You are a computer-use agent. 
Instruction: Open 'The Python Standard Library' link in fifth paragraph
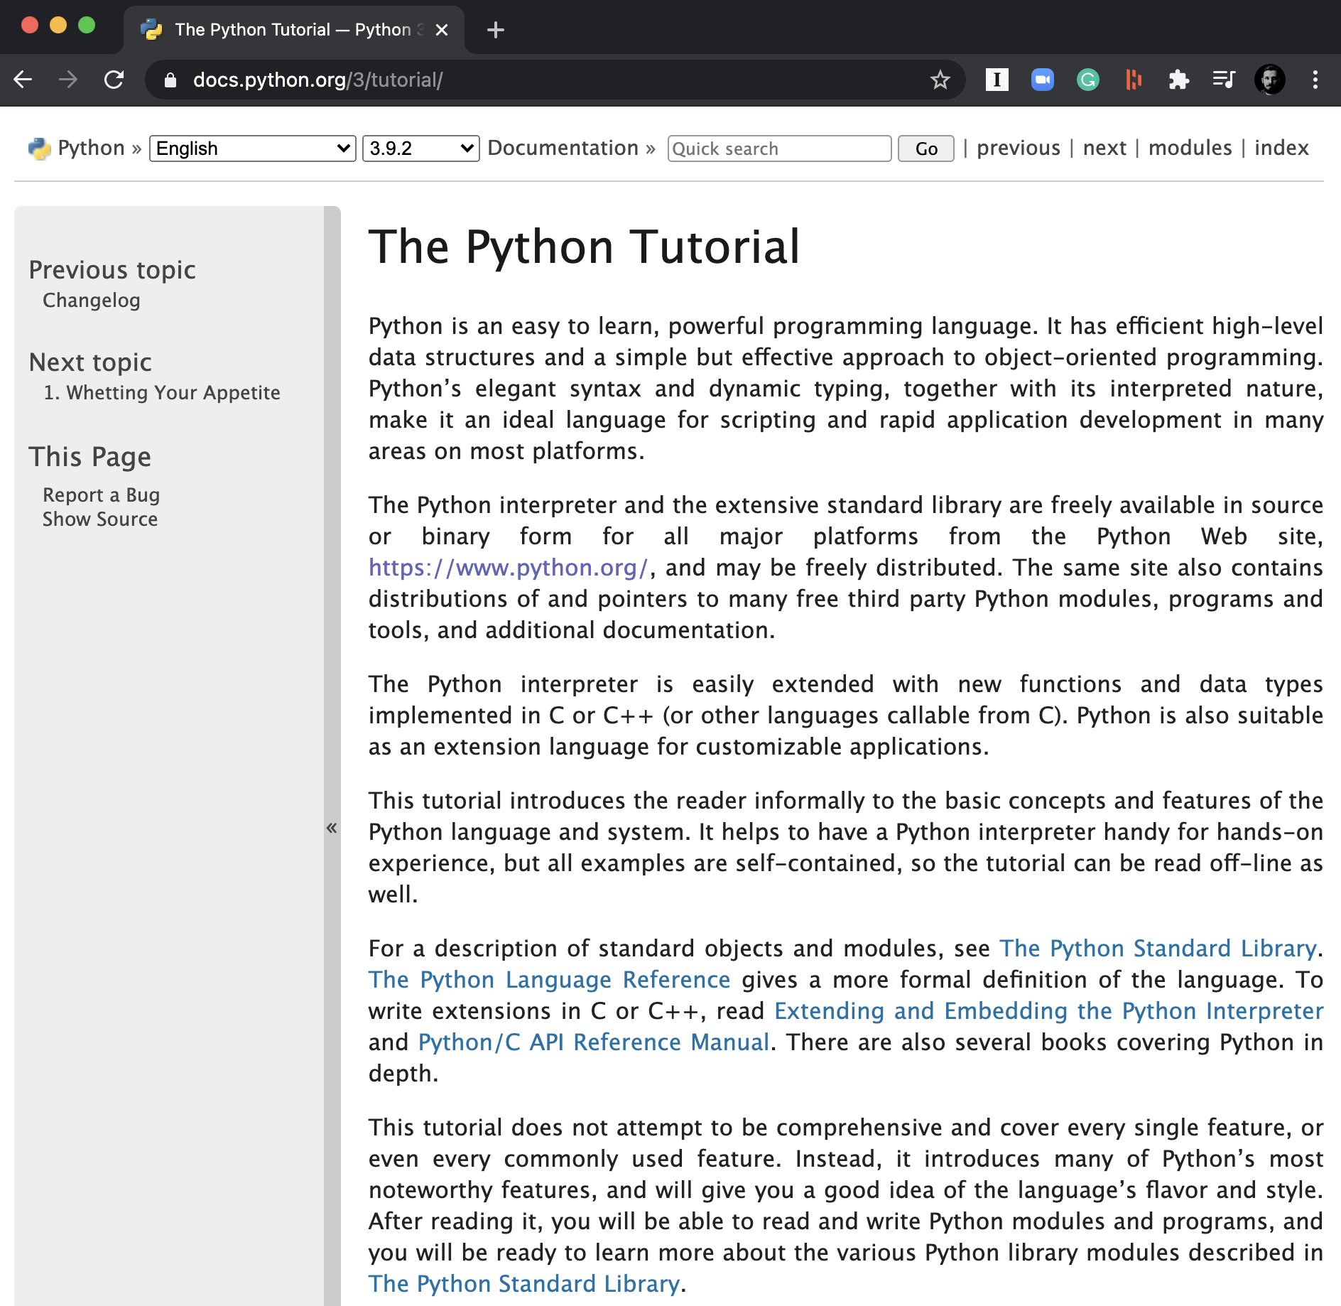(x=1158, y=949)
